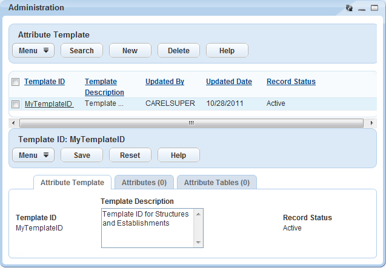Open the MyTemplateID link
Screen dimensions: 386x268
pos(48,104)
